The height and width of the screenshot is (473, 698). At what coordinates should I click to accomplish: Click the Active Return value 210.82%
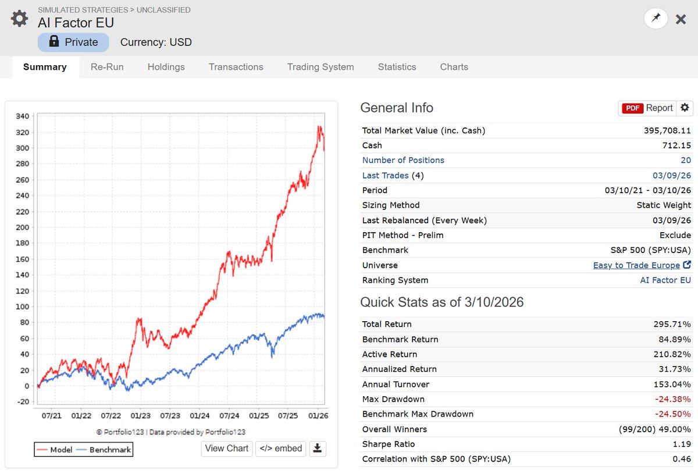tap(672, 354)
